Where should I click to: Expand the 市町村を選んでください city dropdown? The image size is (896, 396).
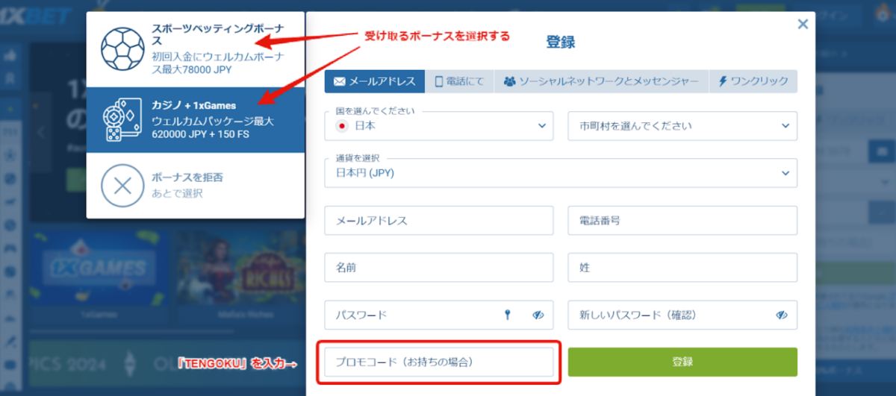[682, 126]
